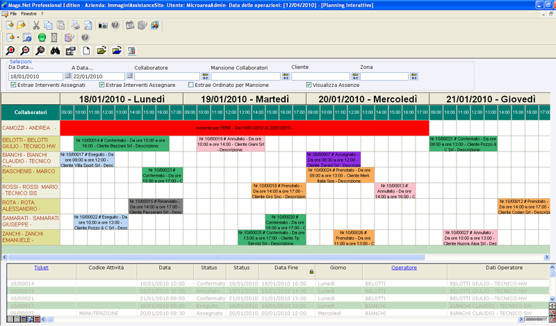556x326 pixels.
Task: Click the camera snapshot icon
Action: (103, 25)
